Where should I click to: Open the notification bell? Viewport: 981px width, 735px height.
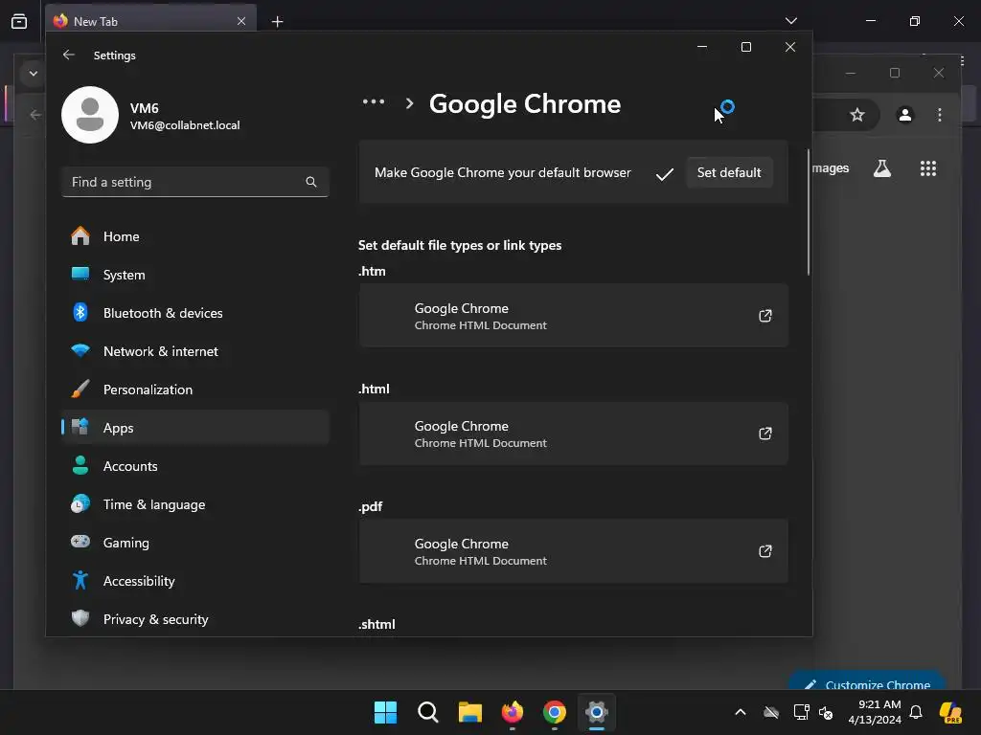tap(916, 712)
